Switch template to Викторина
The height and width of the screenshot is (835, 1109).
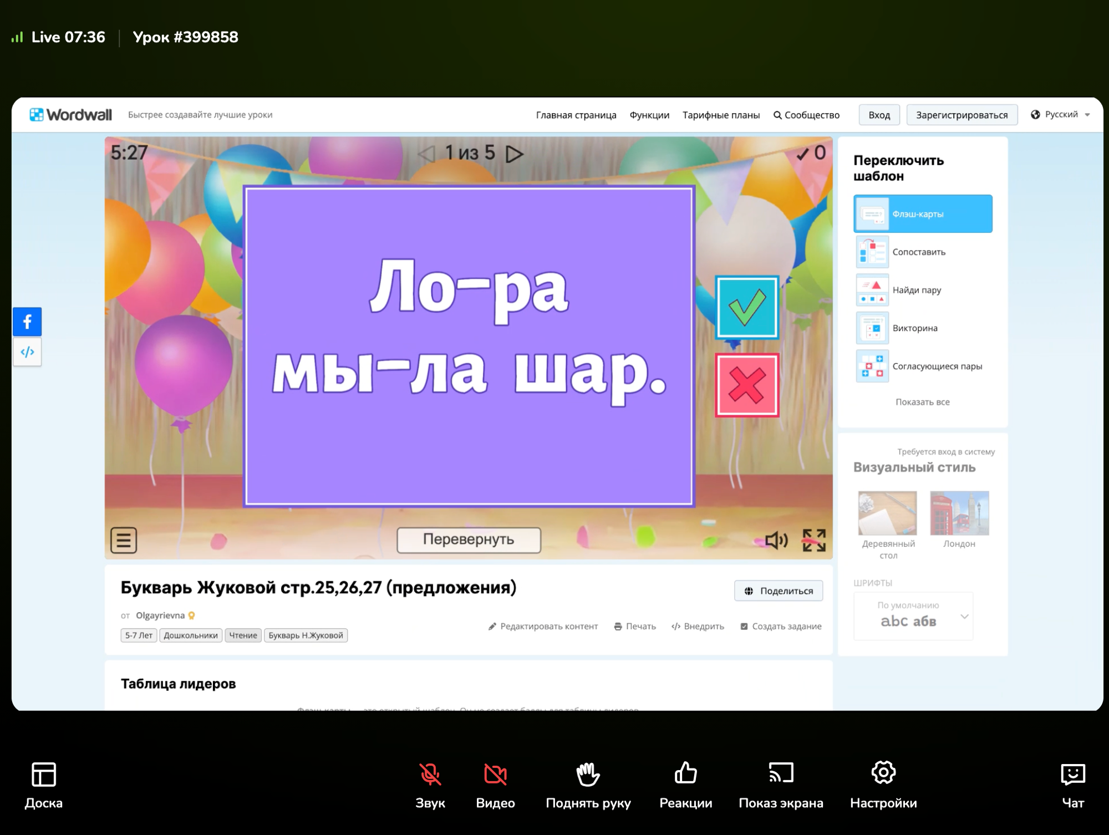[x=923, y=328]
